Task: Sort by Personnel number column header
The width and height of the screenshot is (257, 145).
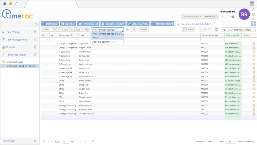Action: tap(212, 35)
